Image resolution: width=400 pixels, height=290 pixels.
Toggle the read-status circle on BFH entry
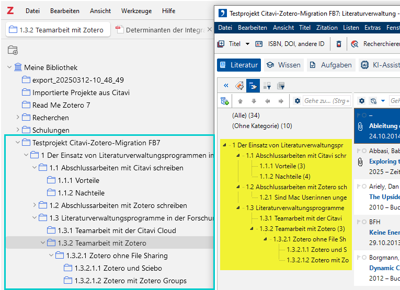click(364, 222)
